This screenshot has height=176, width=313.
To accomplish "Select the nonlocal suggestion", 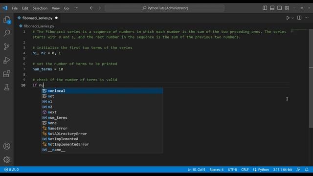I will pyautogui.click(x=102, y=91).
